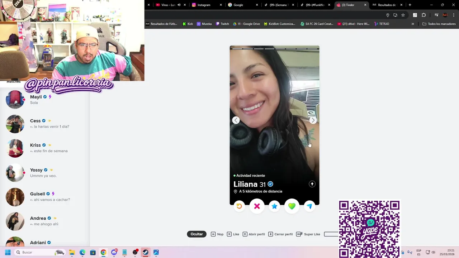459x258 pixels.
Task: Click the Abrir perfil shortcut hint
Action: click(x=254, y=234)
